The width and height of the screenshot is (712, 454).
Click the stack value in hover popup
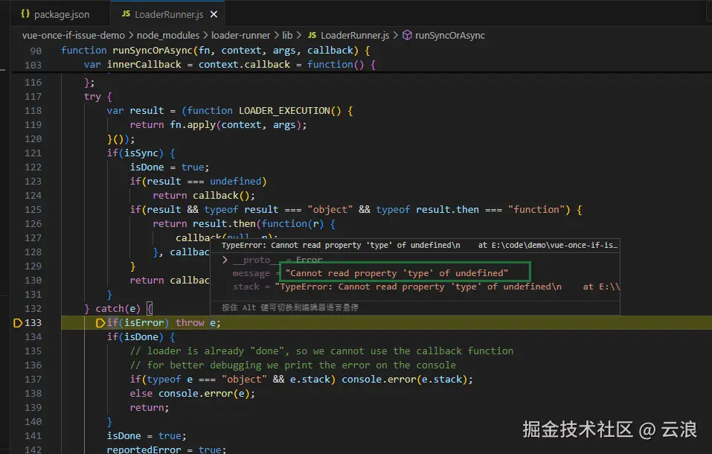(x=447, y=287)
